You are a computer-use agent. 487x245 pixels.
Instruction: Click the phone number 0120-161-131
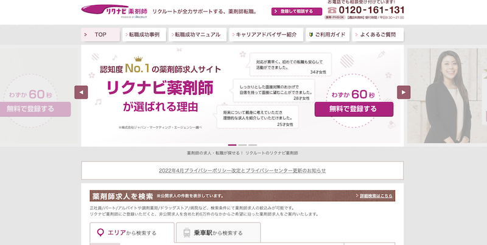pos(371,10)
